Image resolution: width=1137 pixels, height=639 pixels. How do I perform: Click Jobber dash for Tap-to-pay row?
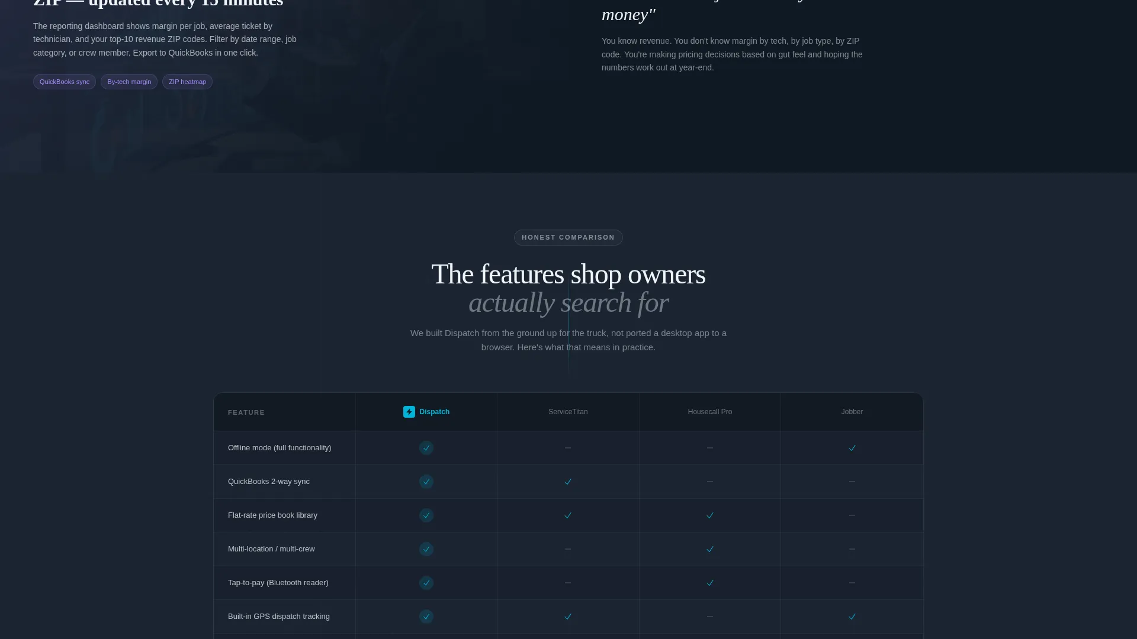click(852, 583)
